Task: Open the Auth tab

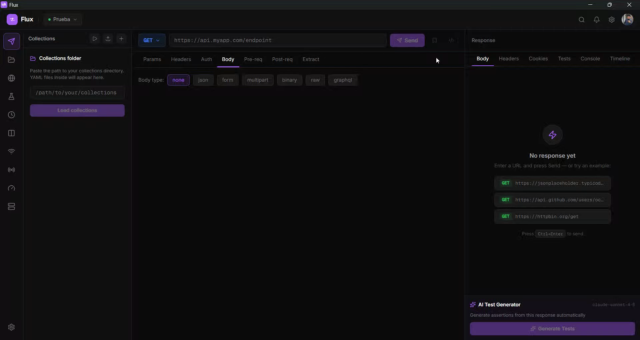Action: (x=206, y=59)
